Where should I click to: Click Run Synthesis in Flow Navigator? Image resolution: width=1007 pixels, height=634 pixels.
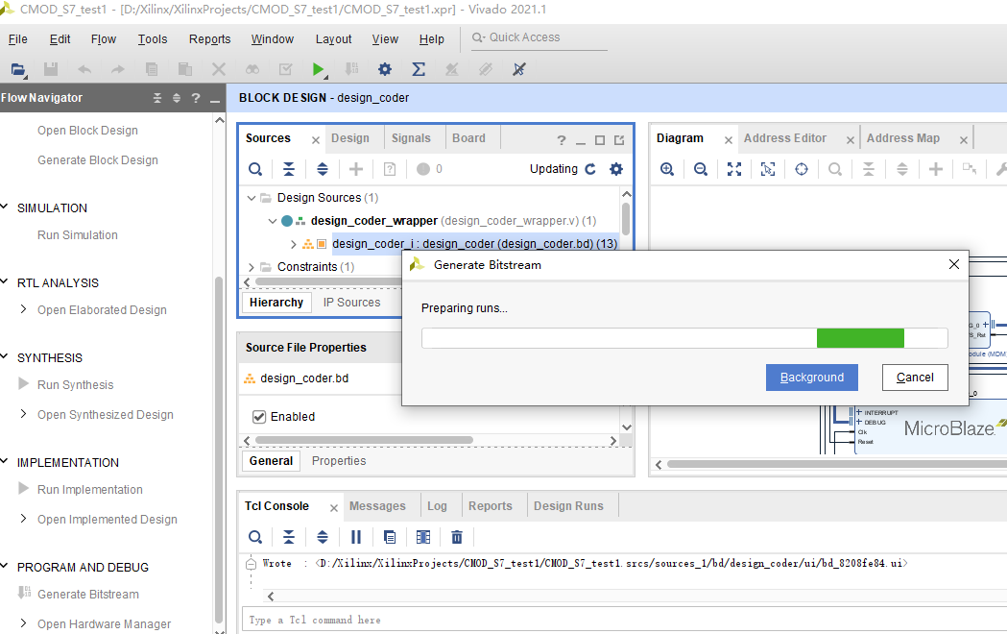[x=75, y=385]
